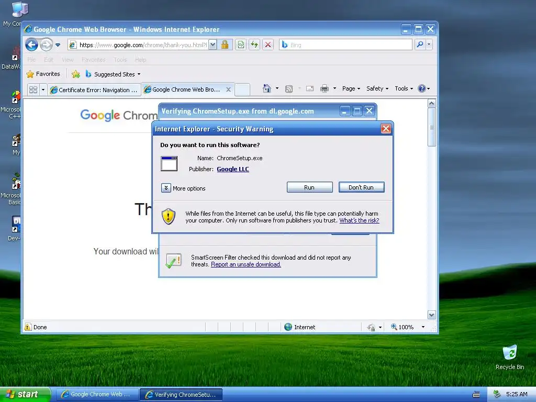Open the Tools command menu
This screenshot has width=536, height=402.
point(404,88)
